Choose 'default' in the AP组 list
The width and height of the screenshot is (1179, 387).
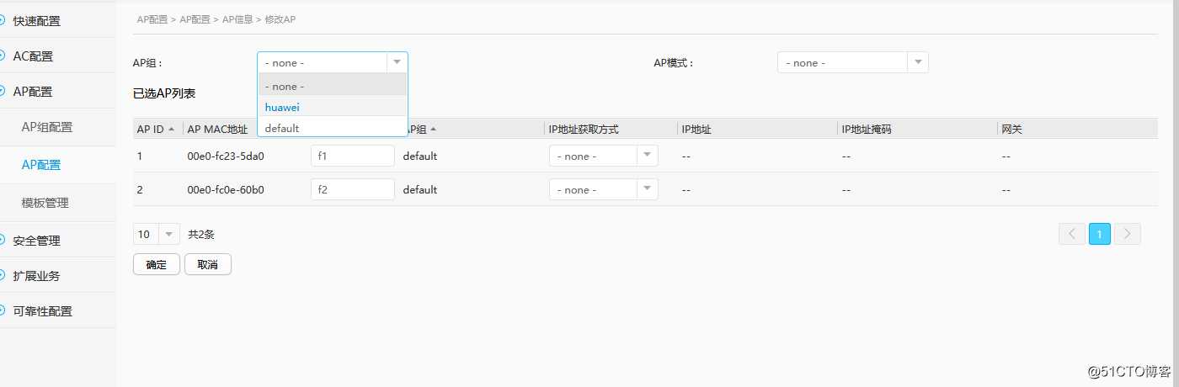(x=333, y=128)
